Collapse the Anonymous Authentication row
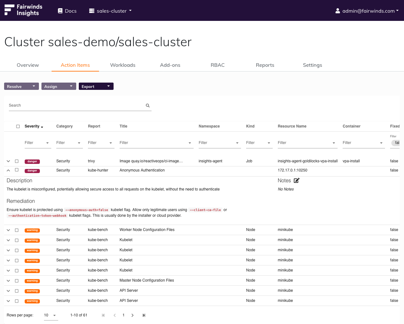Image resolution: width=404 pixels, height=324 pixels. [x=8, y=170]
